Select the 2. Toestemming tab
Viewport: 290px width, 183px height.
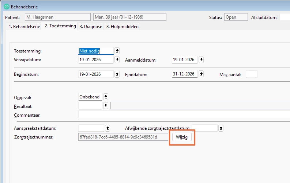[x=60, y=26]
